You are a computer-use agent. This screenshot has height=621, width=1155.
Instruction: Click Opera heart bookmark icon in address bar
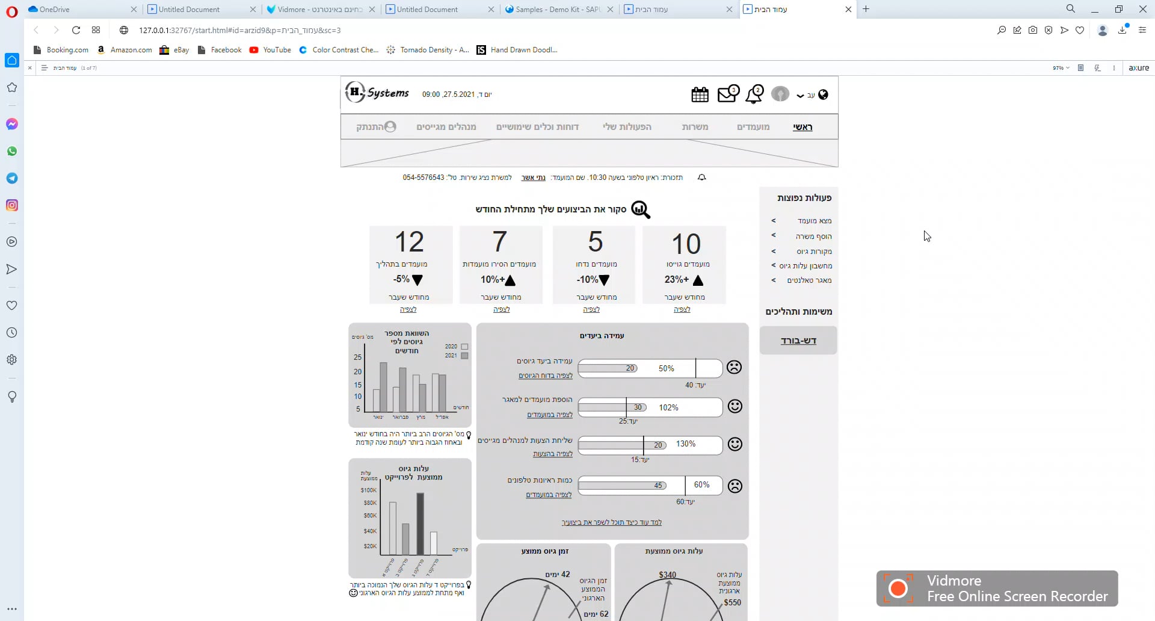point(1080,30)
